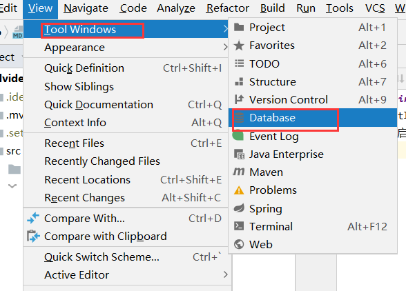Open the Refactor menu in menu bar
Image resolution: width=406 pixels, height=291 pixels.
[228, 8]
